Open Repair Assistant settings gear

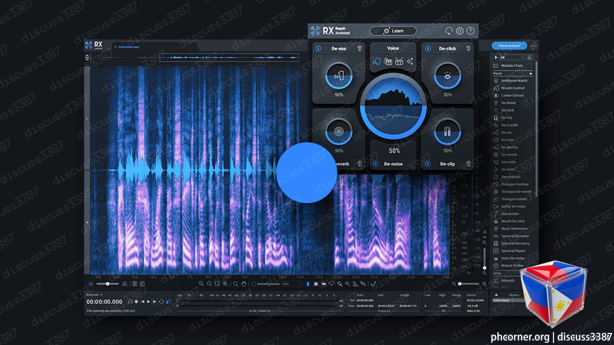click(460, 31)
